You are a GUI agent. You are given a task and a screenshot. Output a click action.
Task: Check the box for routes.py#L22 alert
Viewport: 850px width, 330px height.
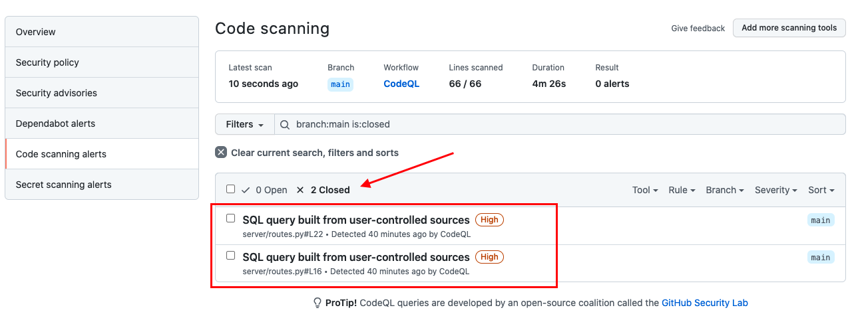pos(230,218)
